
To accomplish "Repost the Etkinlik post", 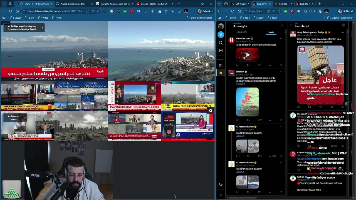I will point(248,120).
